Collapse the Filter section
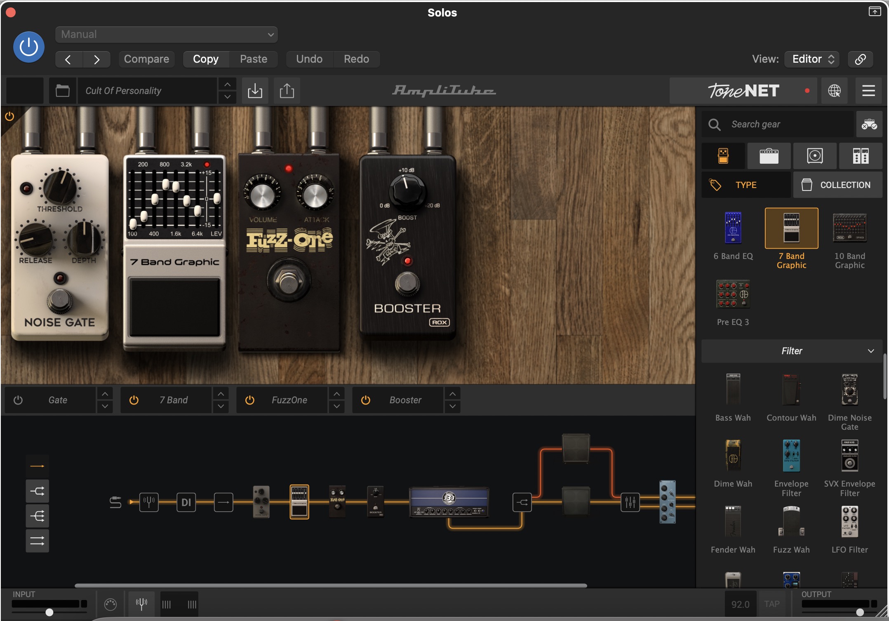889x621 pixels. coord(792,351)
